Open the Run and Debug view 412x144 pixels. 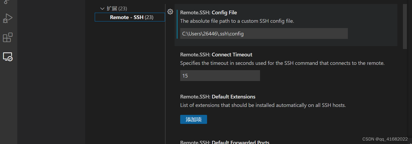7,18
